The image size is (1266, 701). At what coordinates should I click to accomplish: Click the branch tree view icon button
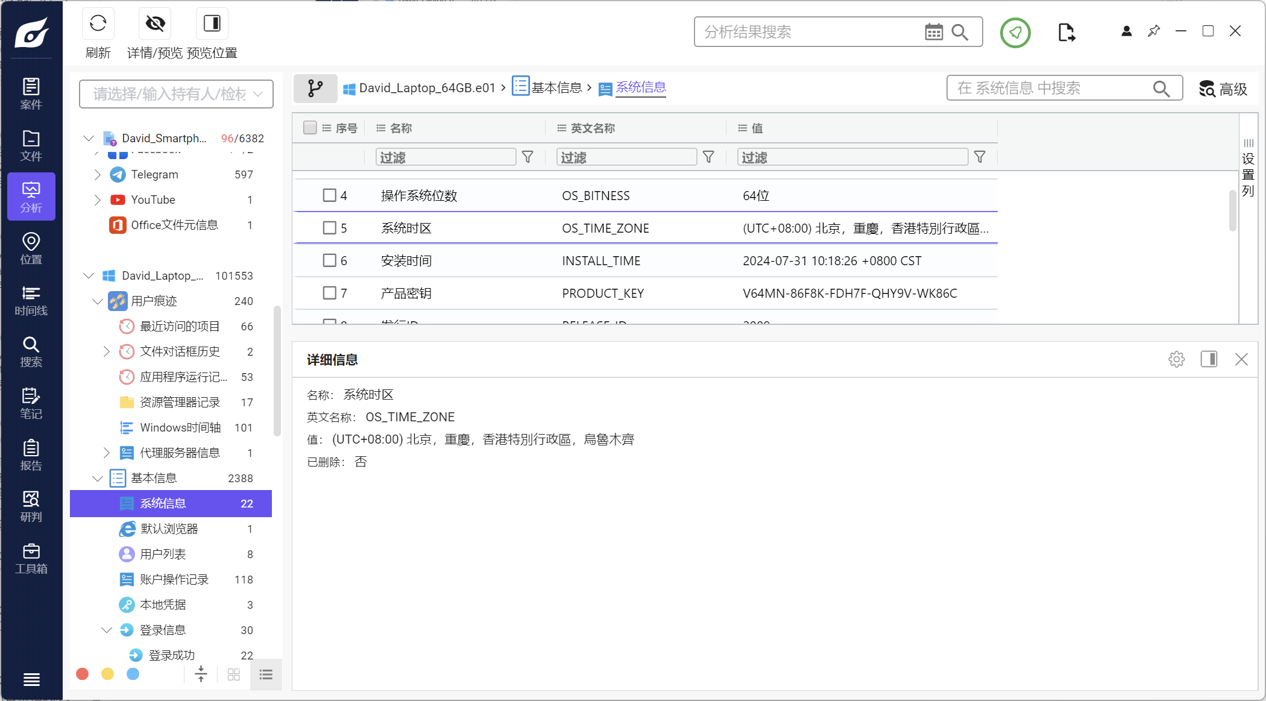(x=315, y=89)
